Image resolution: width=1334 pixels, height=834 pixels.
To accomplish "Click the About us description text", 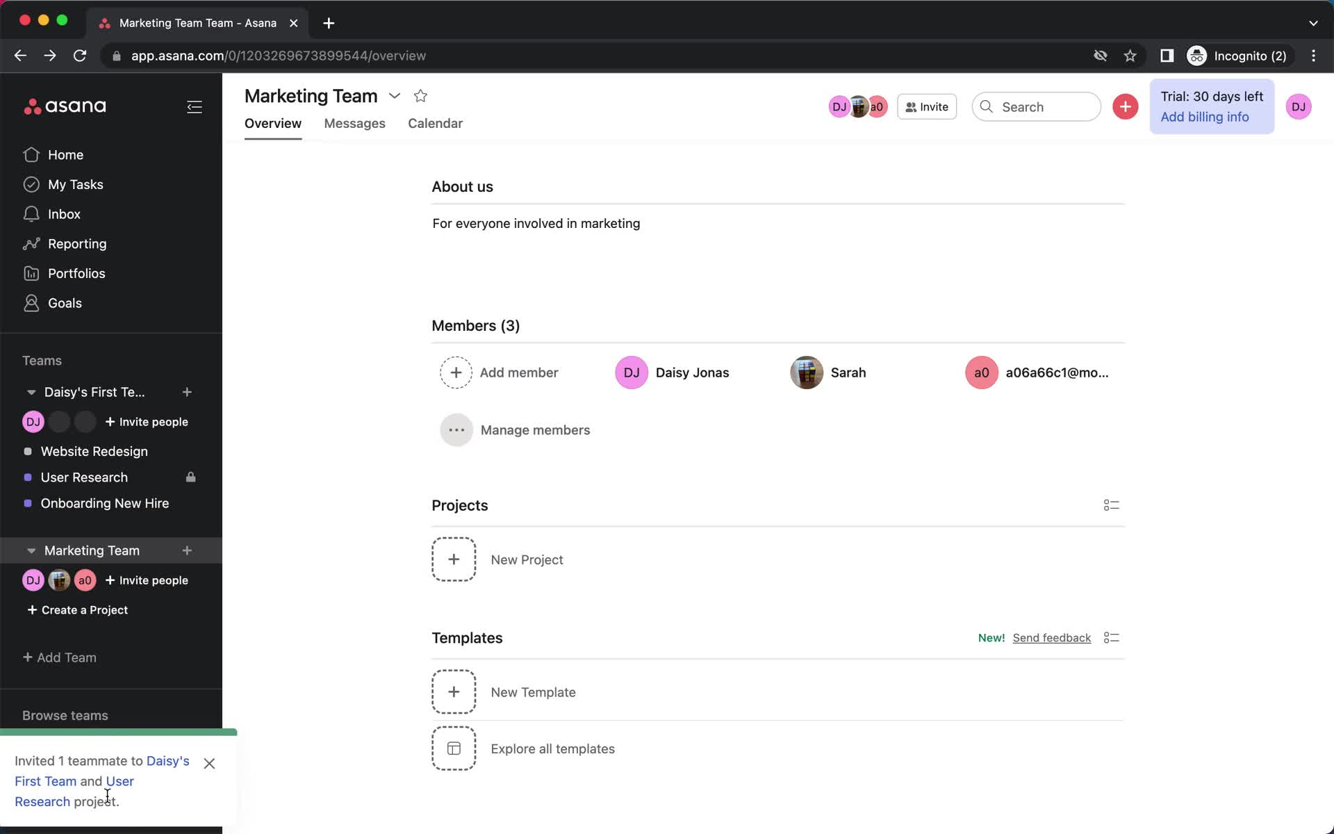I will 536,224.
